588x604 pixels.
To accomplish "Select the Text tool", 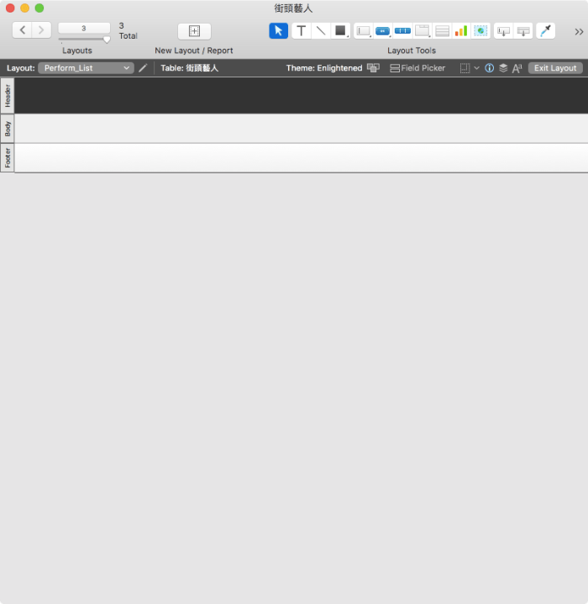I will pyautogui.click(x=301, y=31).
